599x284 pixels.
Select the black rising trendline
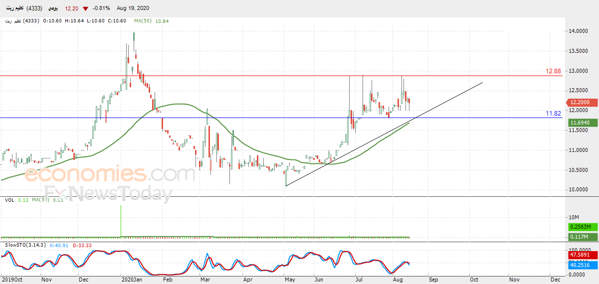(x=384, y=135)
